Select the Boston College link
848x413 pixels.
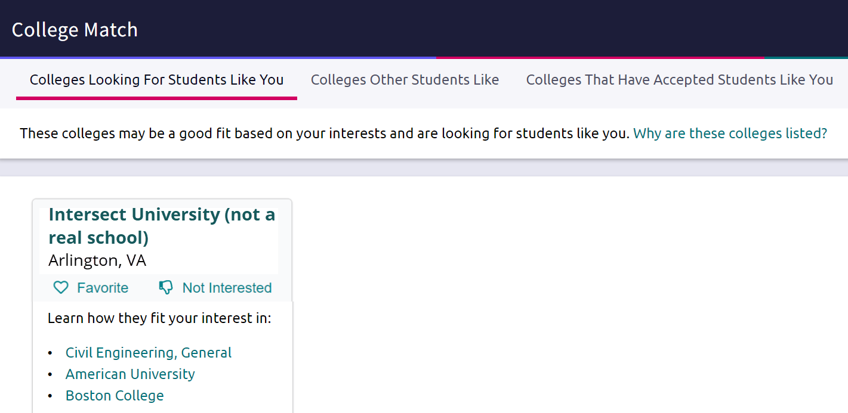pos(115,395)
